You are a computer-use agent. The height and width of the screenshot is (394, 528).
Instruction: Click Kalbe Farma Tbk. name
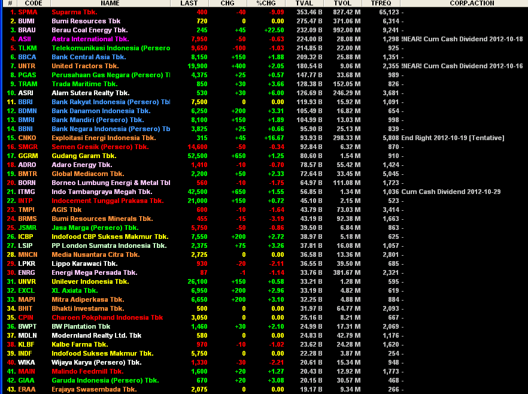pyautogui.click(x=80, y=344)
